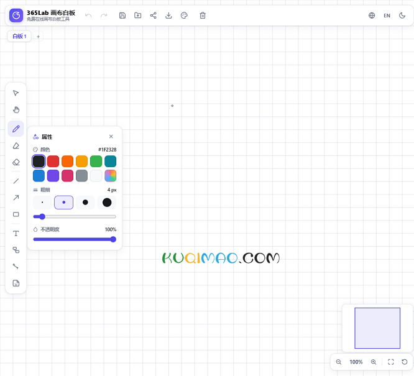The width and height of the screenshot is (414, 376).
Task: Click the globe language icon
Action: pyautogui.click(x=372, y=16)
